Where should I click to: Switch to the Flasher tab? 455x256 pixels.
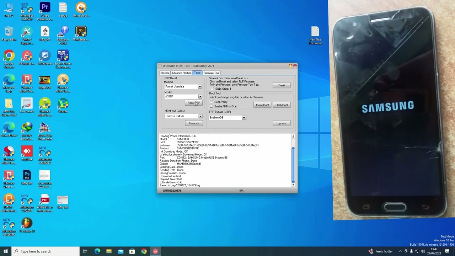[165, 73]
